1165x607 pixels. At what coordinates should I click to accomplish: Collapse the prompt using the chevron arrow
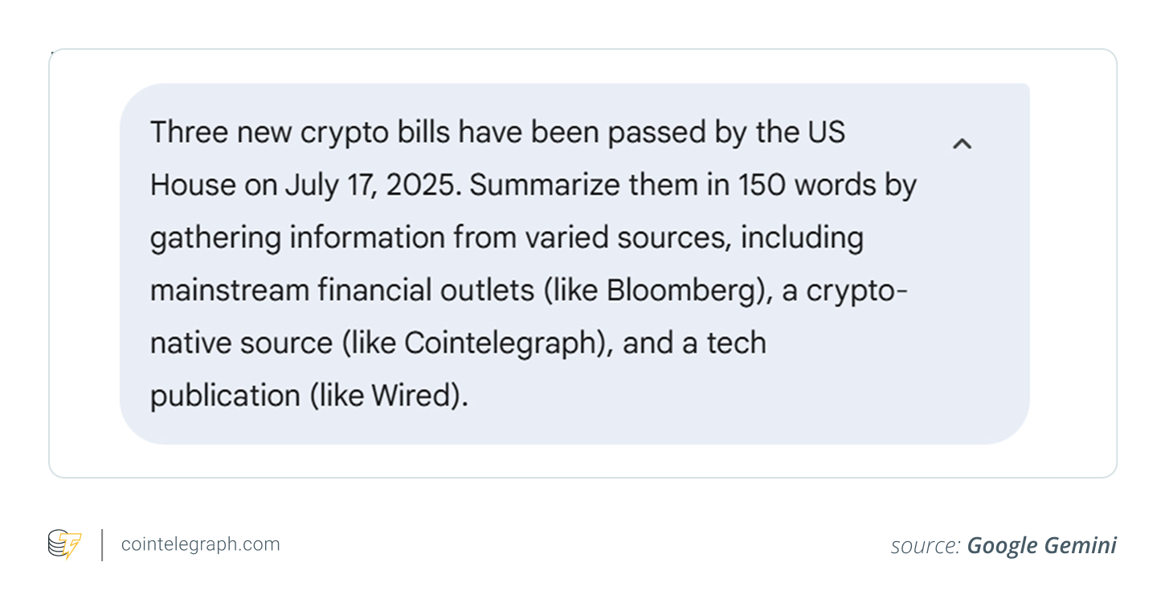[962, 144]
